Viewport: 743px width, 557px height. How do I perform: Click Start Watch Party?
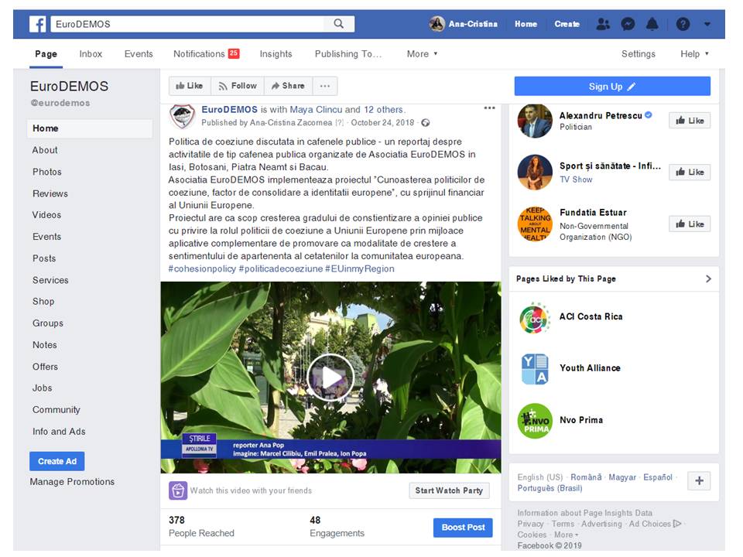[x=449, y=490]
